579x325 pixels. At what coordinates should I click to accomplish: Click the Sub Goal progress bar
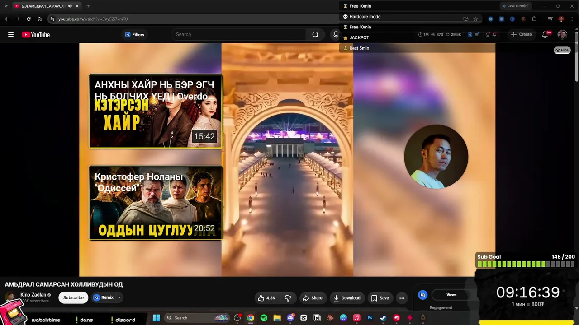click(x=526, y=264)
